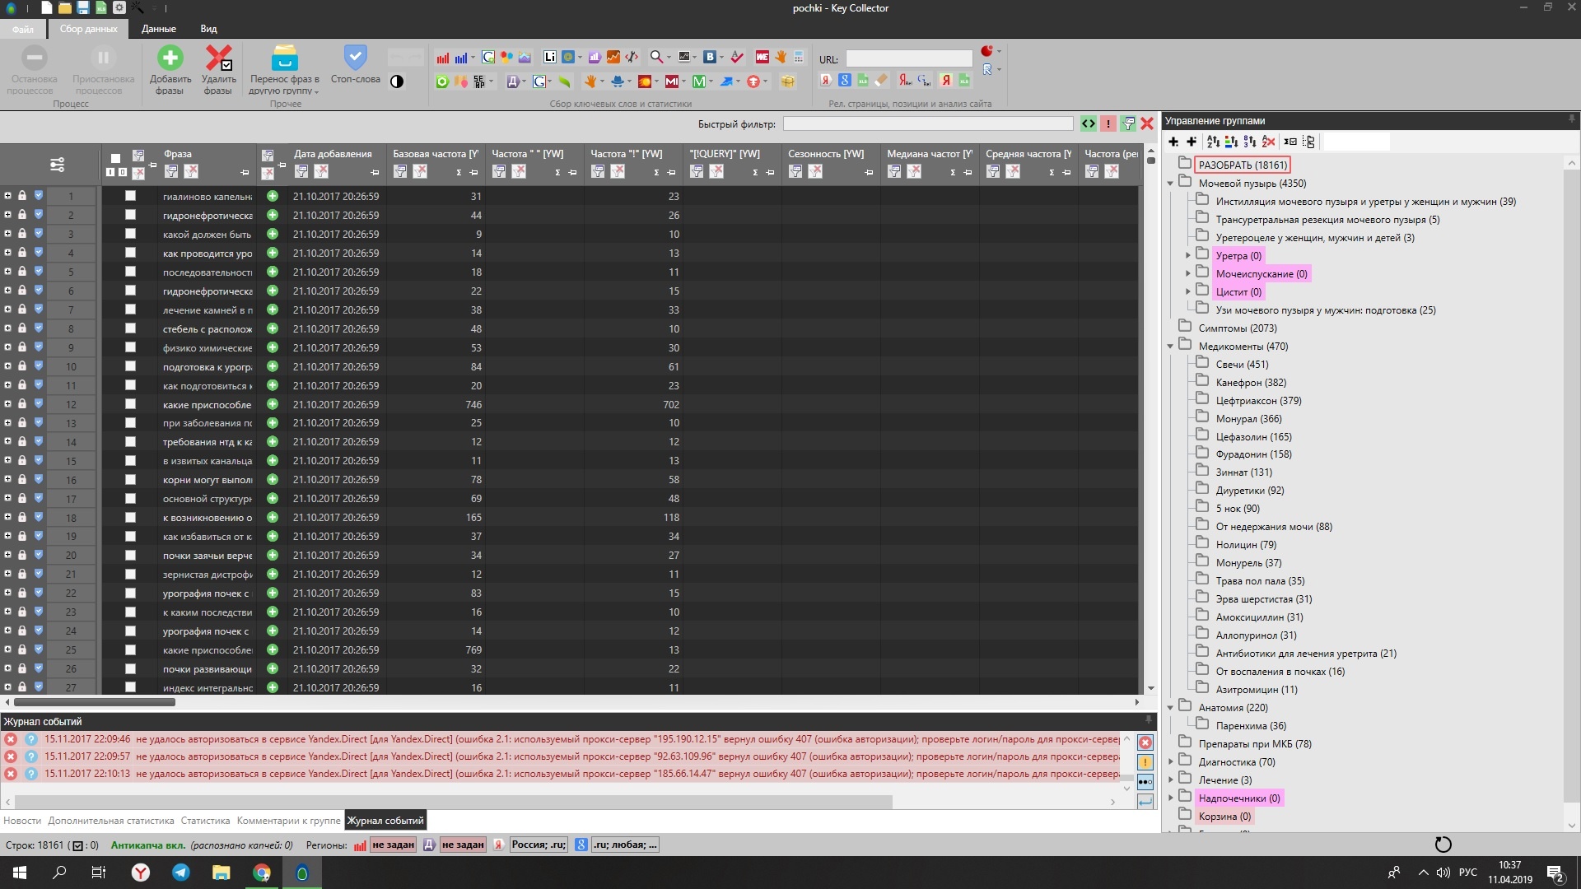
Task: Clear the quick filter with red X
Action: coord(1147,124)
